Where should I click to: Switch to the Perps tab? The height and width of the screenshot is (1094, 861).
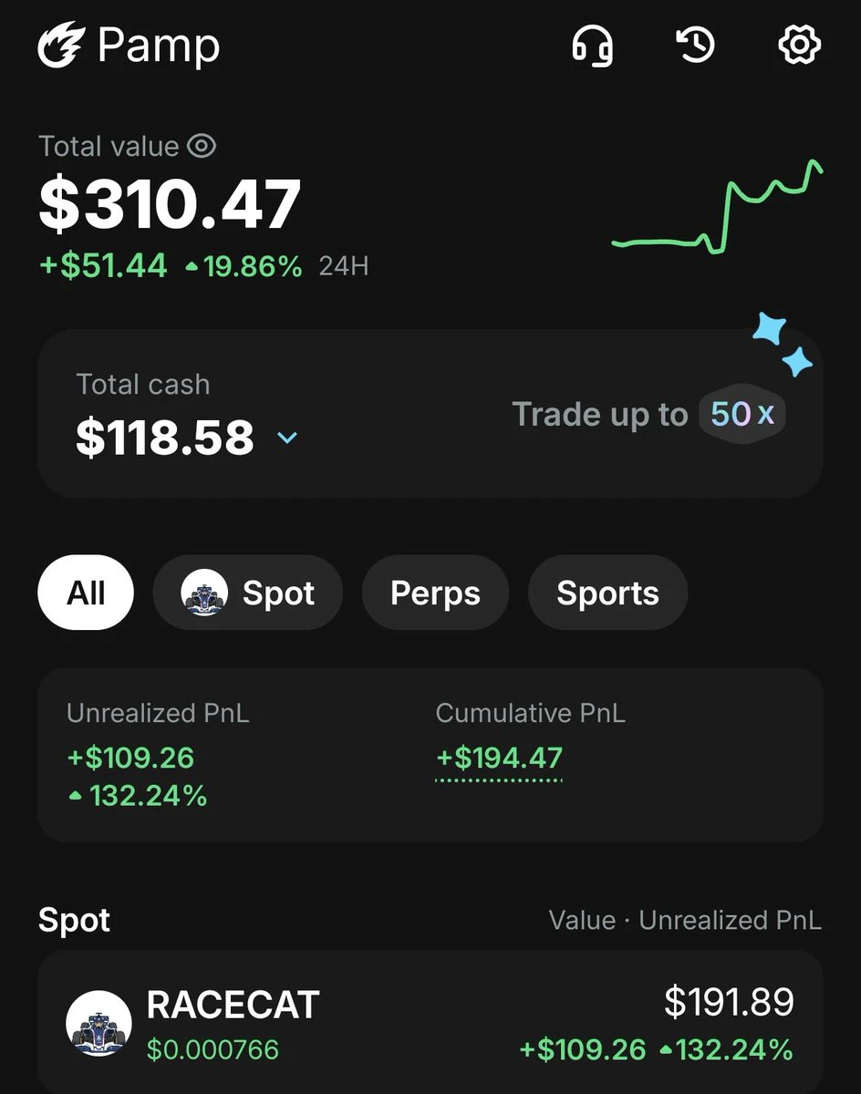pos(435,593)
